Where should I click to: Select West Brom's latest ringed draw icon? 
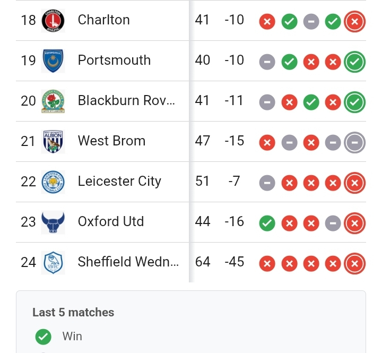tap(354, 143)
